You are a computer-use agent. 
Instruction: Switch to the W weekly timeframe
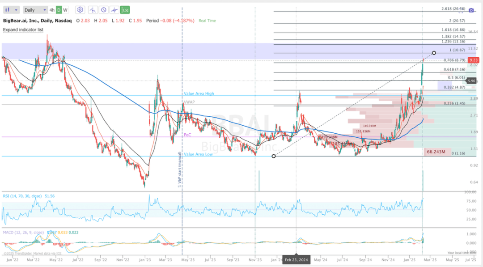(x=65, y=10)
